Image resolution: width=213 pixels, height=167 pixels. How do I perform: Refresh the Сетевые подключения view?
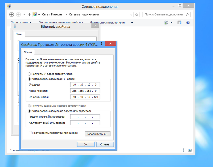click(137, 14)
